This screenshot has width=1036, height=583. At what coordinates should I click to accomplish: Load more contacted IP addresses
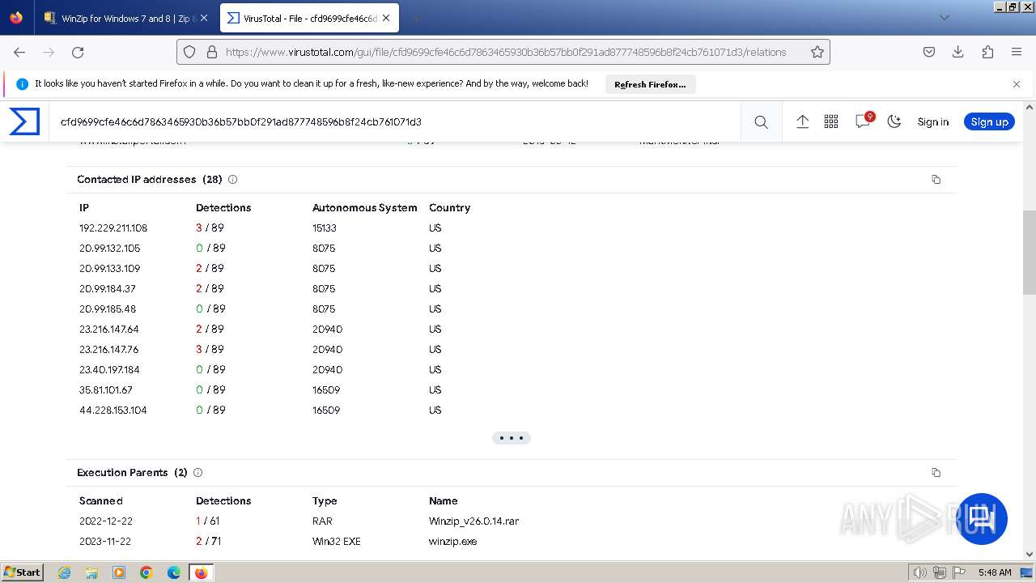coord(512,438)
